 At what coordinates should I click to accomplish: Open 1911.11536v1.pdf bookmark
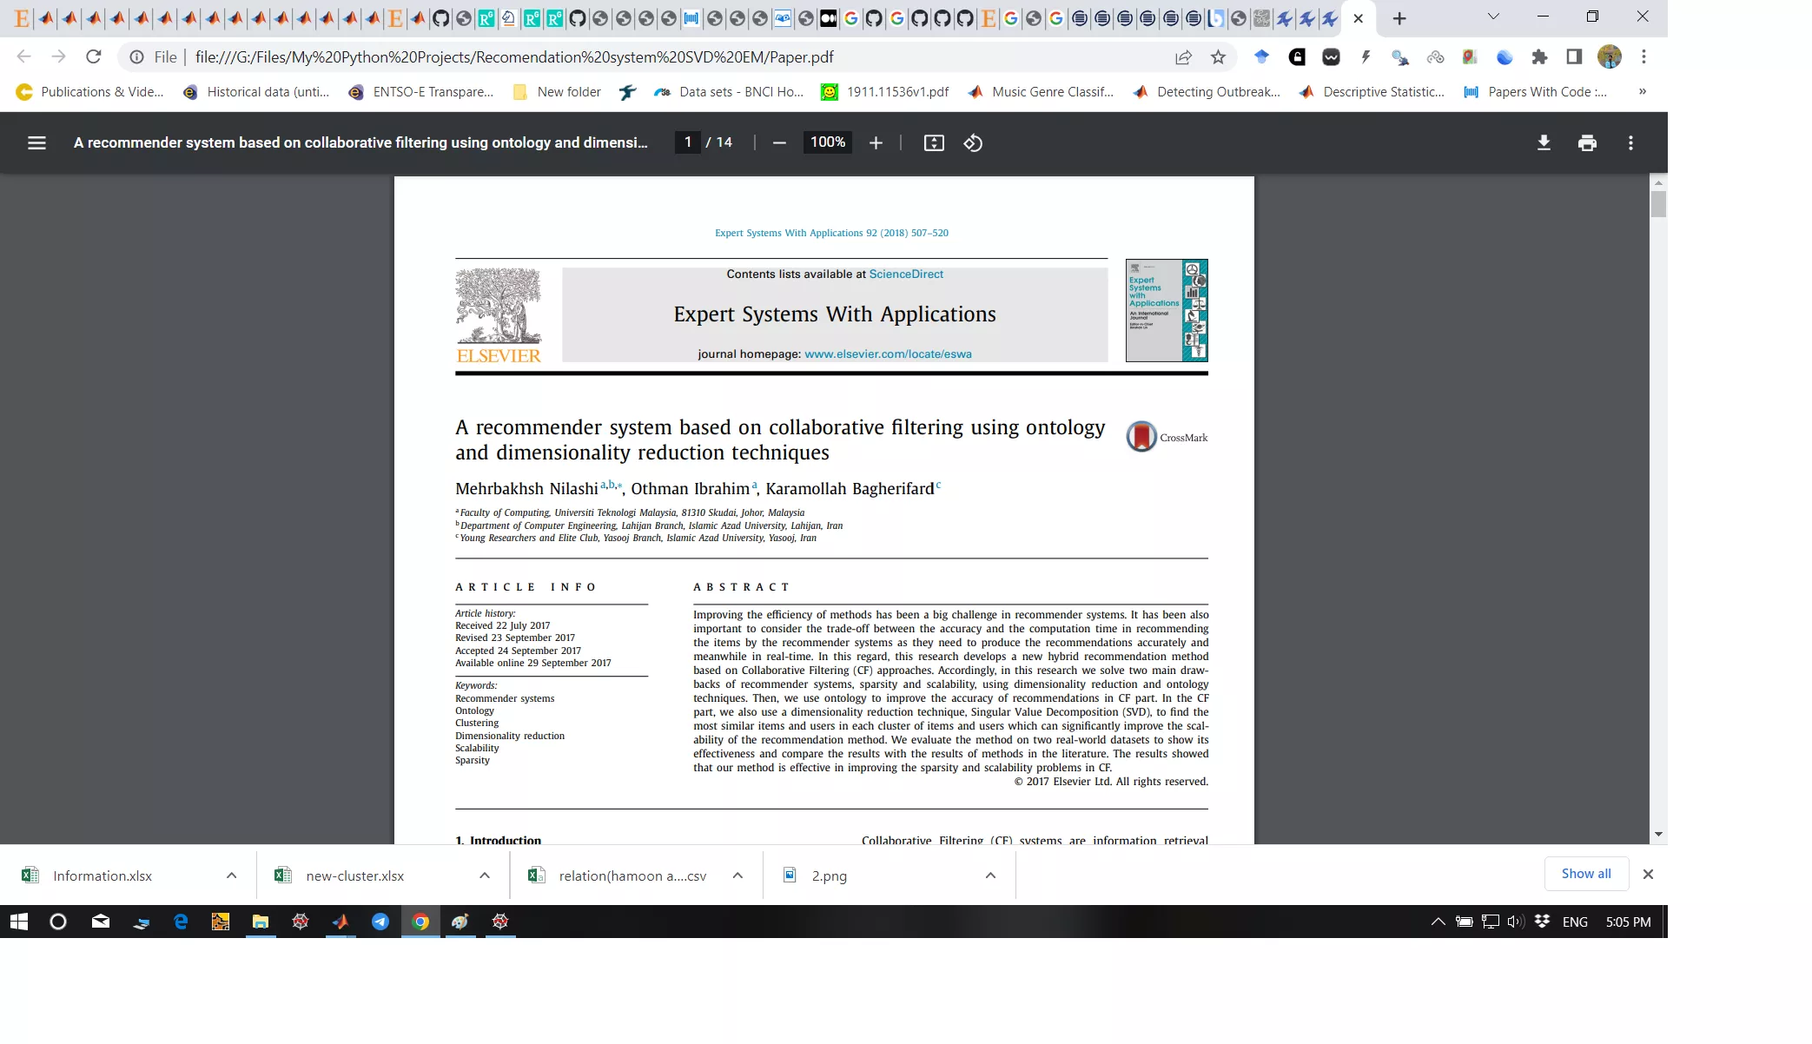(x=885, y=91)
